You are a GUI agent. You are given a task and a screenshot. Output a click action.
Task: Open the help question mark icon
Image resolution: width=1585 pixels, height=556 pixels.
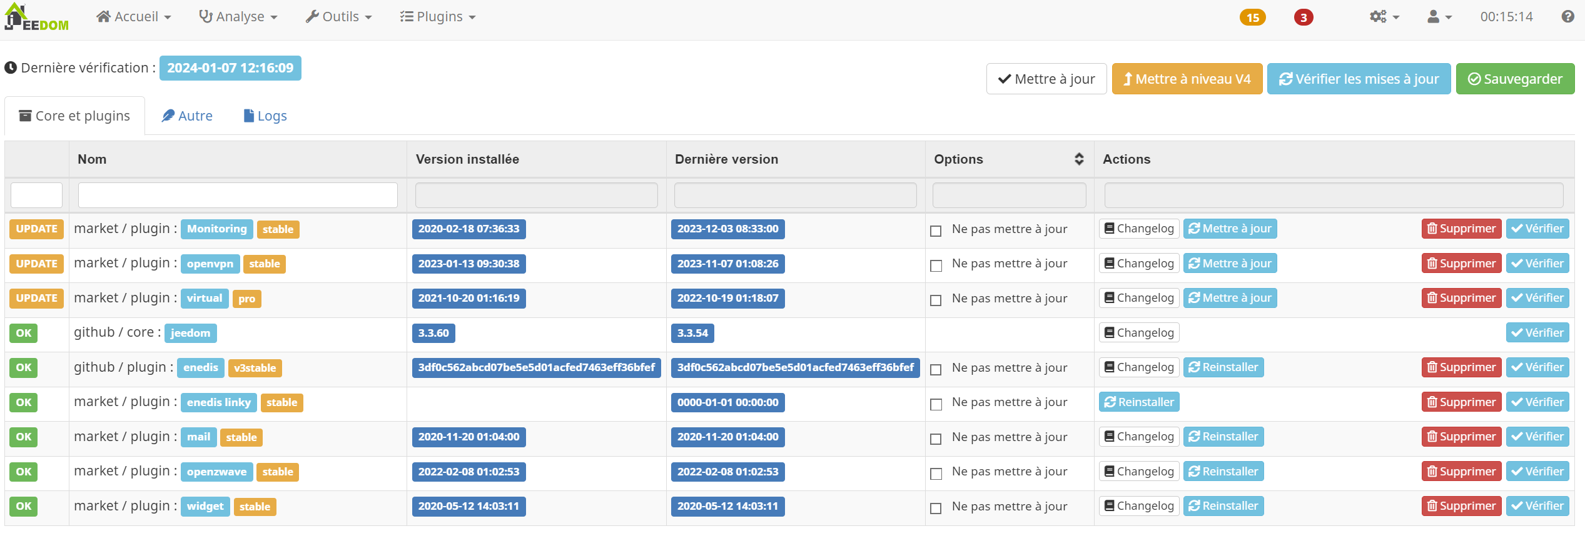pyautogui.click(x=1567, y=17)
